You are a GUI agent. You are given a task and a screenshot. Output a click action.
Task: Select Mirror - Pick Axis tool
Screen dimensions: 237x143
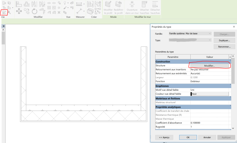click(x=34, y=4)
